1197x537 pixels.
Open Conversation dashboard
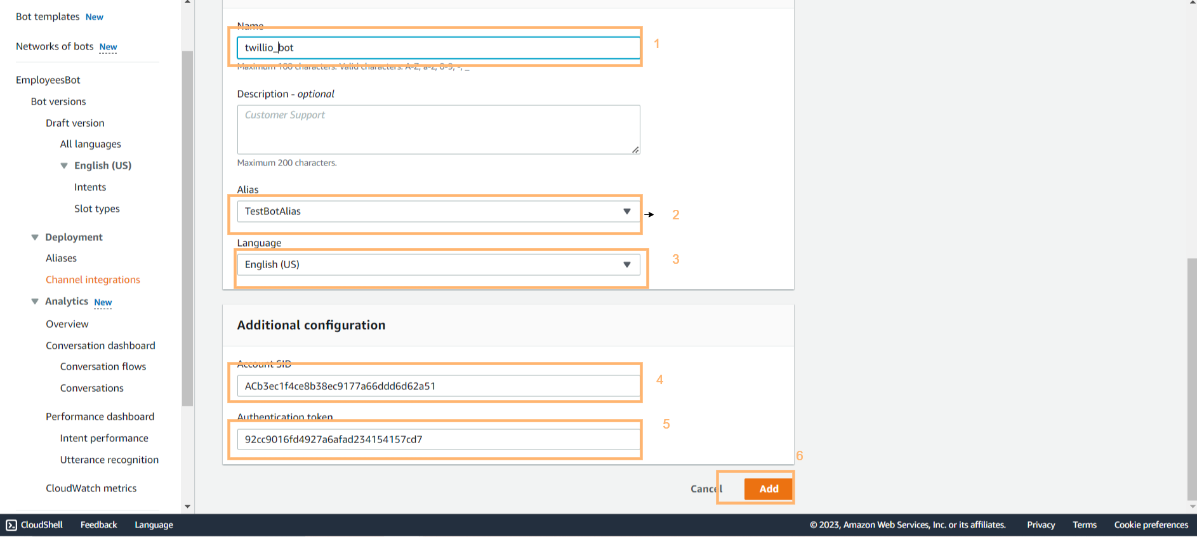coord(100,346)
